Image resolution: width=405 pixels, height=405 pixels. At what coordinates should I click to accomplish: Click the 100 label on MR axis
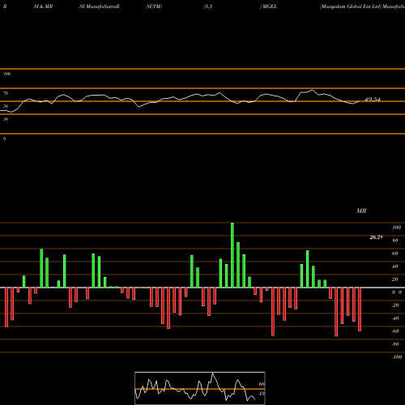[397, 228]
